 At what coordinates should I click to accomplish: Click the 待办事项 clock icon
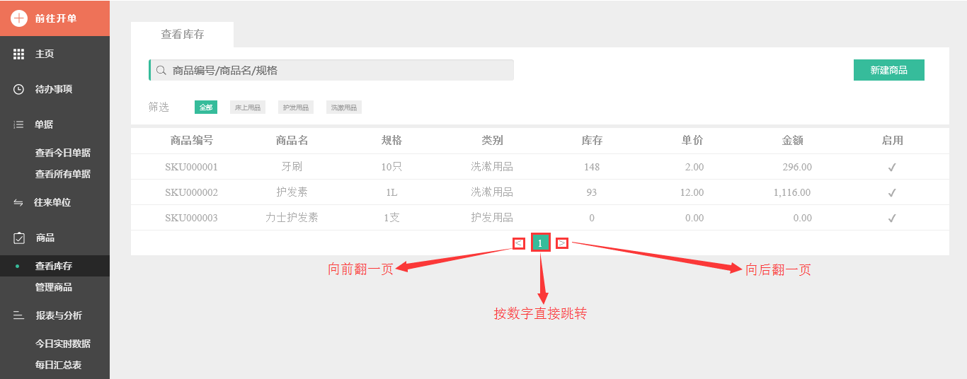pyautogui.click(x=19, y=89)
